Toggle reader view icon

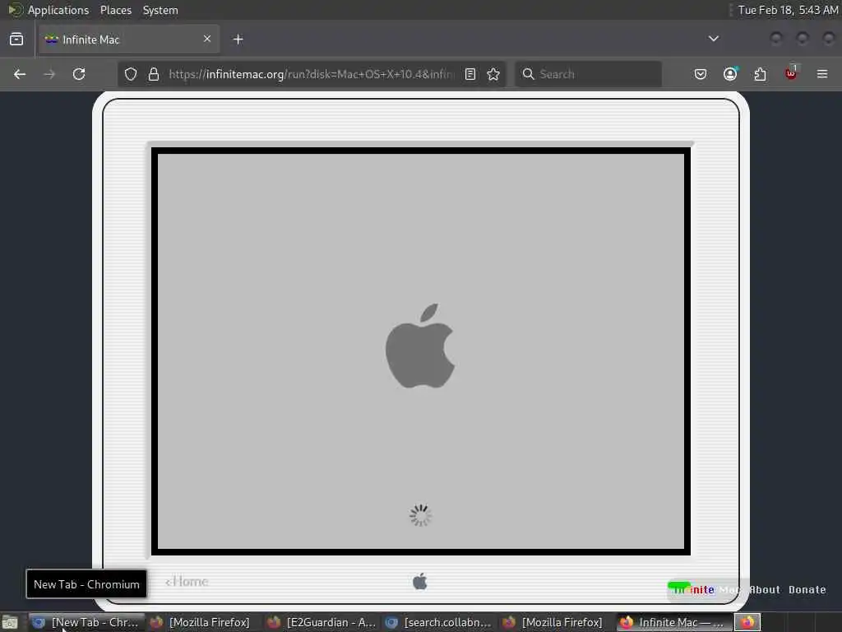point(470,74)
